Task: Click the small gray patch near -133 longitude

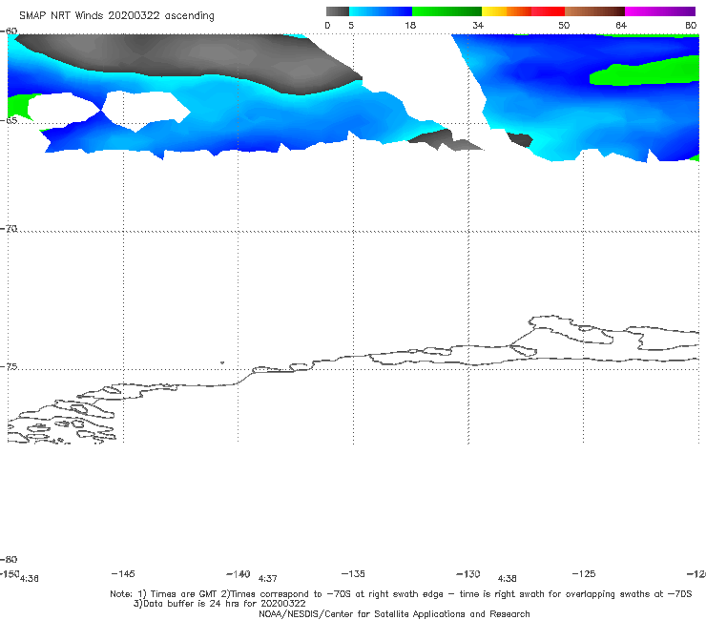Action: click(444, 140)
